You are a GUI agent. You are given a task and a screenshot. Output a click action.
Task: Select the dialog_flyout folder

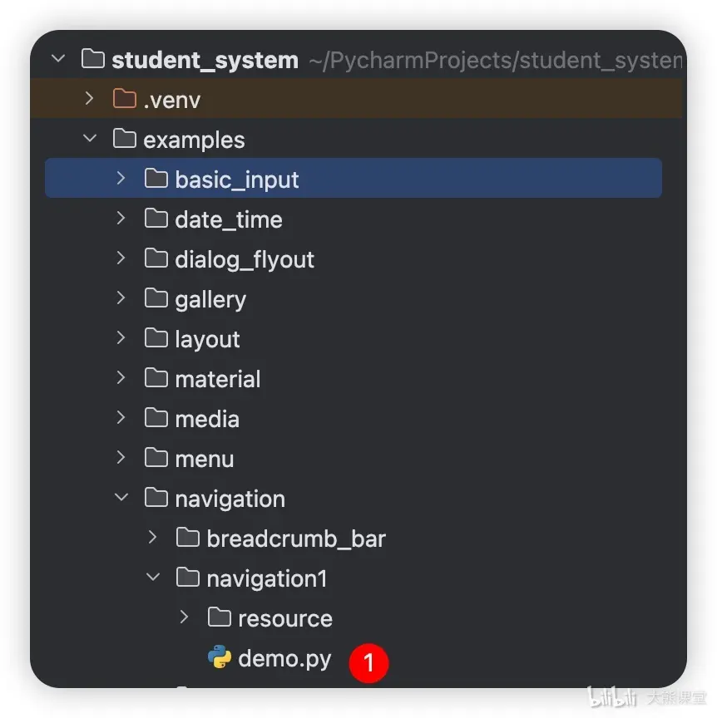coord(353,258)
